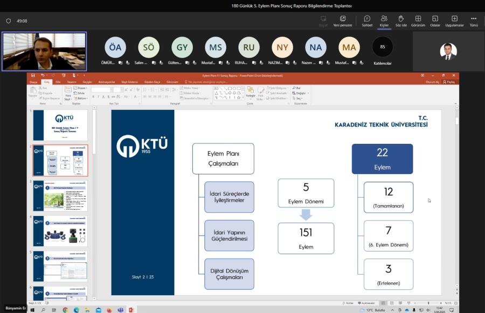Click the meeting shield security icon
The height and width of the screenshot is (313, 485).
coord(9,21)
